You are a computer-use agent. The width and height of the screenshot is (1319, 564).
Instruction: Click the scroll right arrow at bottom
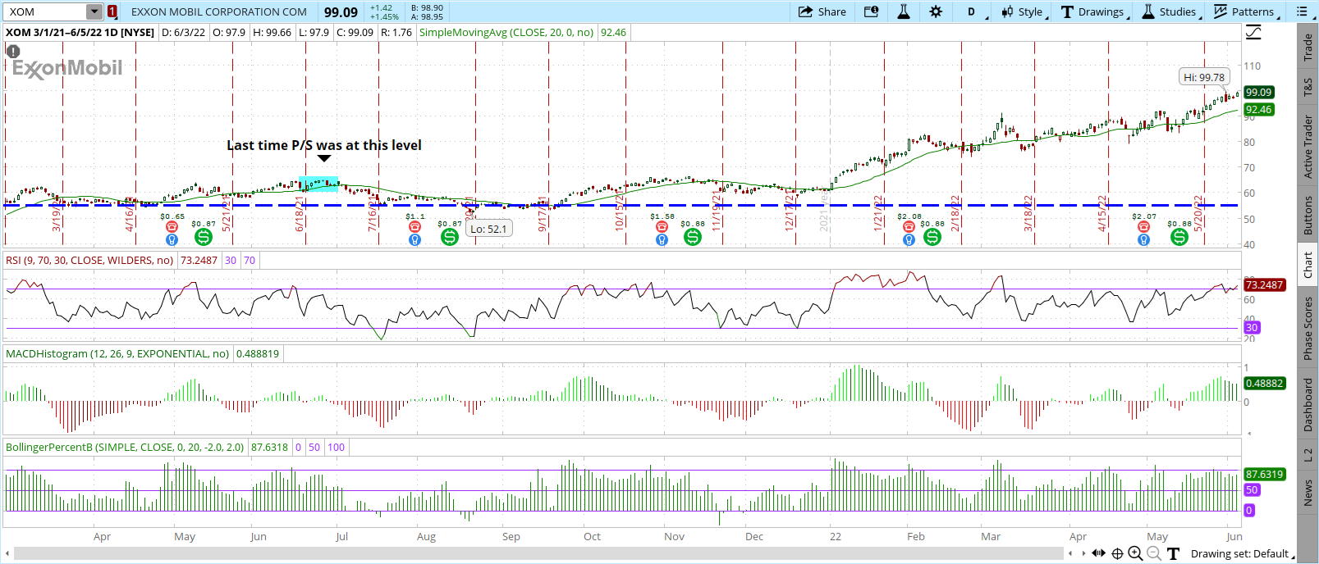tap(1083, 553)
